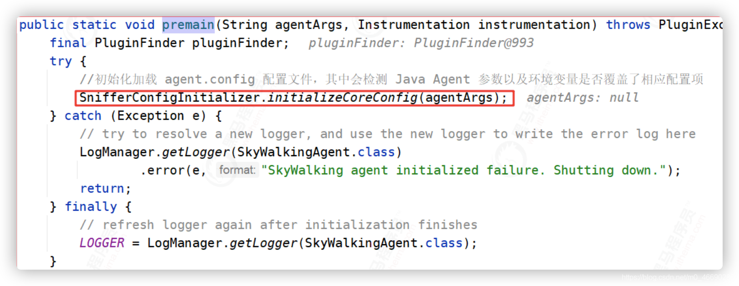The width and height of the screenshot is (739, 286).
Task: Click the pluginFinder: PluginFinder@993 debug hint
Action: click(x=421, y=43)
